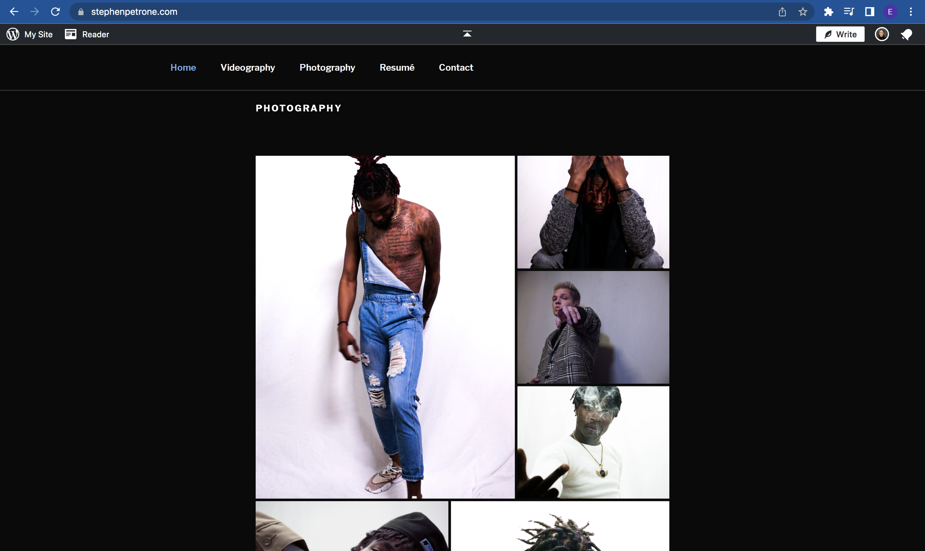Image resolution: width=925 pixels, height=551 pixels.
Task: Open the media control playlist icon
Action: (x=849, y=12)
